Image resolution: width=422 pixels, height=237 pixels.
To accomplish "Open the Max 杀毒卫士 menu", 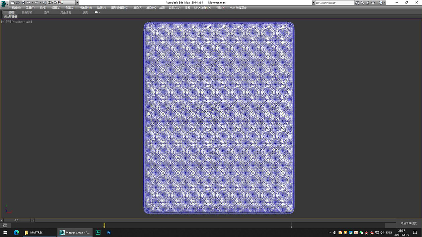I will click(x=238, y=8).
